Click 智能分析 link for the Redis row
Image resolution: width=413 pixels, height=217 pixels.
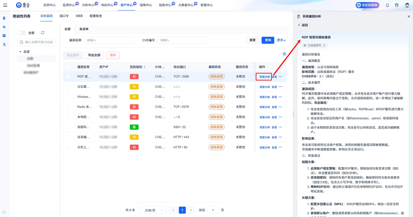tap(265, 107)
